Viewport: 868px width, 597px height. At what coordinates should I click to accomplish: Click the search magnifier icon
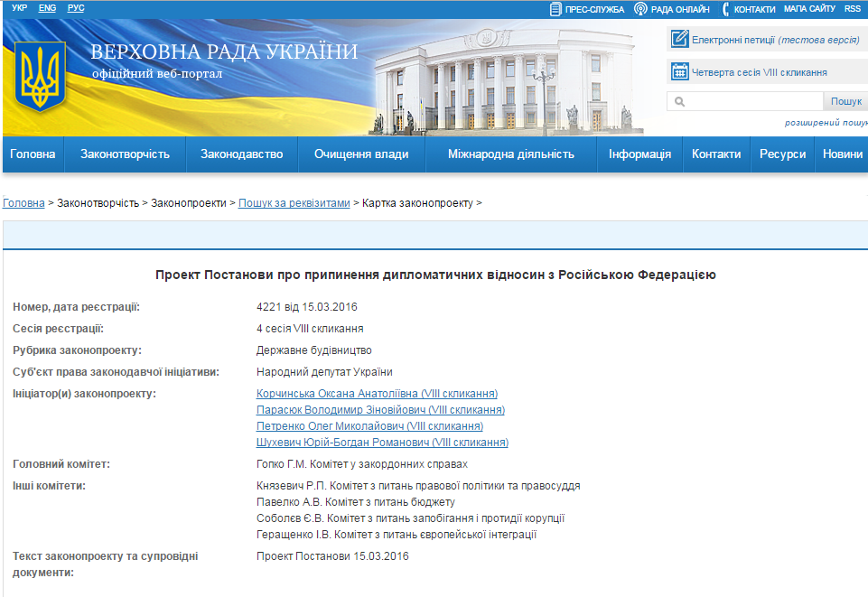coord(680,102)
